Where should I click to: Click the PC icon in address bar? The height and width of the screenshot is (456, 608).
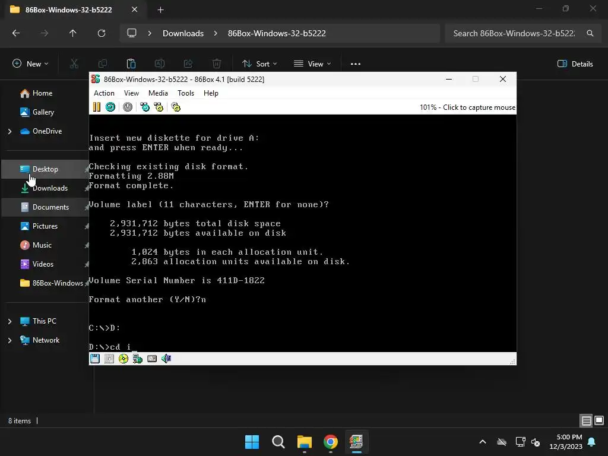point(132,33)
